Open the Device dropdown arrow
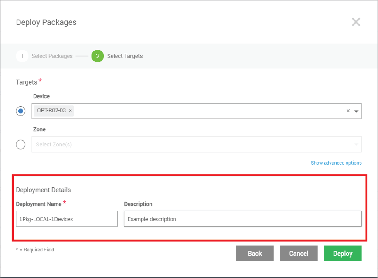Viewport: 378px width, 278px height. pos(356,111)
